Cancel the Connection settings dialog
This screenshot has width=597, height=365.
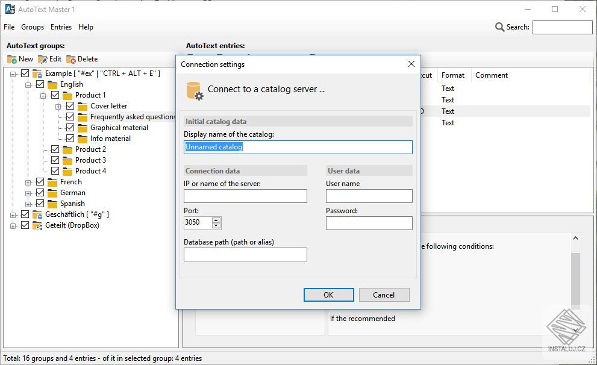[x=384, y=295]
